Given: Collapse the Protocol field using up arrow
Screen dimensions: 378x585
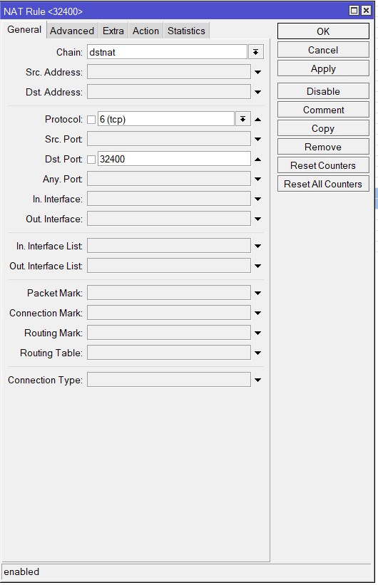Looking at the screenshot, I should (257, 120).
